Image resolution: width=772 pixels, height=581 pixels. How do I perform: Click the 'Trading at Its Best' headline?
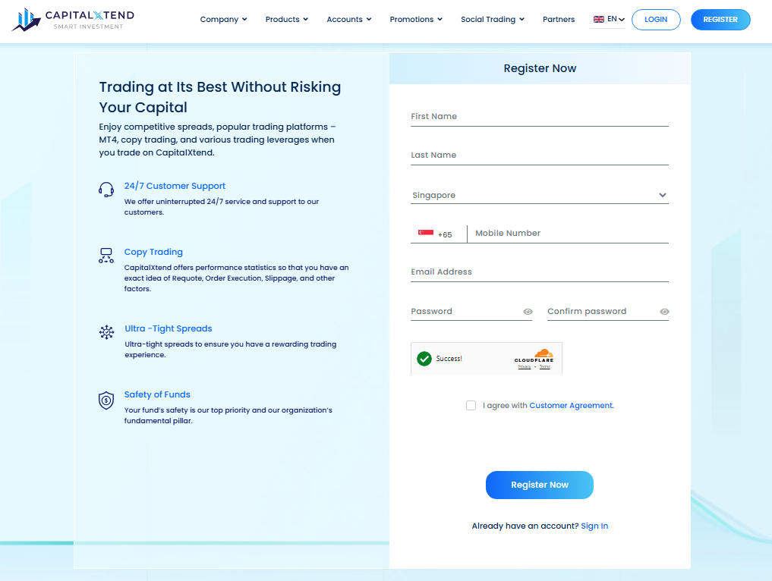point(220,97)
